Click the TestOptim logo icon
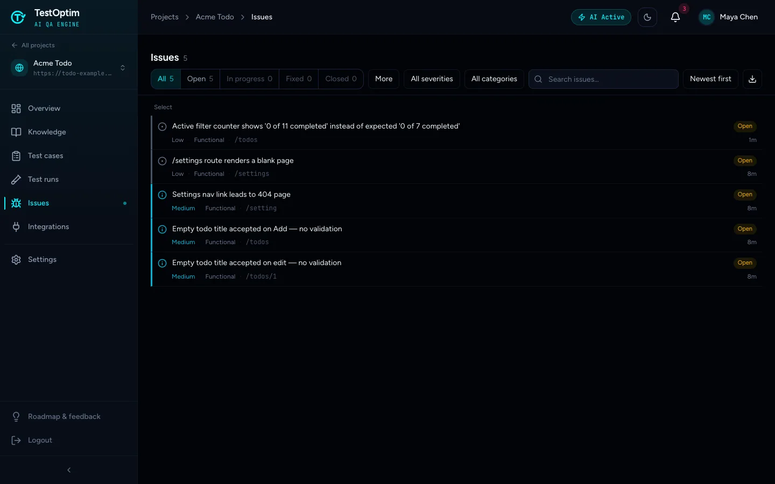The image size is (775, 484). pyautogui.click(x=18, y=17)
